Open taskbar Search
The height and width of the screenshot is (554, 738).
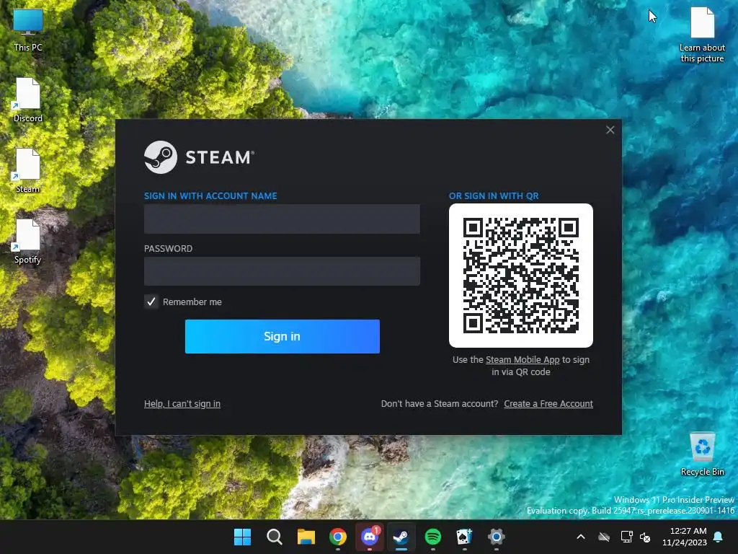click(274, 537)
